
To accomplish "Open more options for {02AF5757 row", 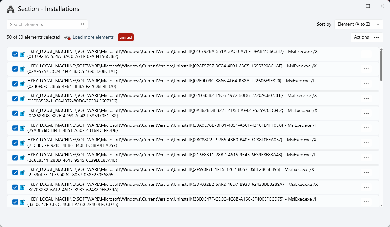I will point(366,69).
